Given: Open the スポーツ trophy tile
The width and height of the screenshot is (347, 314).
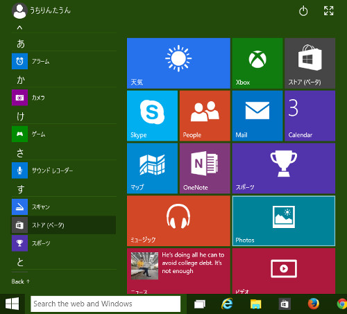Looking at the screenshot, I should pos(284,168).
